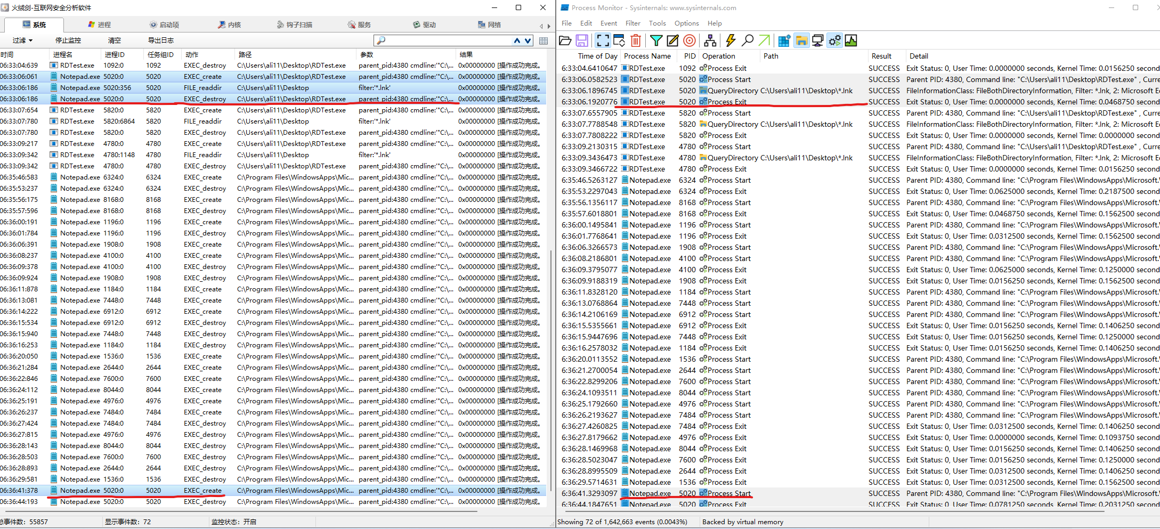Viewport: 1160px width, 529px height.
Task: Click the search previous up arrow
Action: pos(517,40)
